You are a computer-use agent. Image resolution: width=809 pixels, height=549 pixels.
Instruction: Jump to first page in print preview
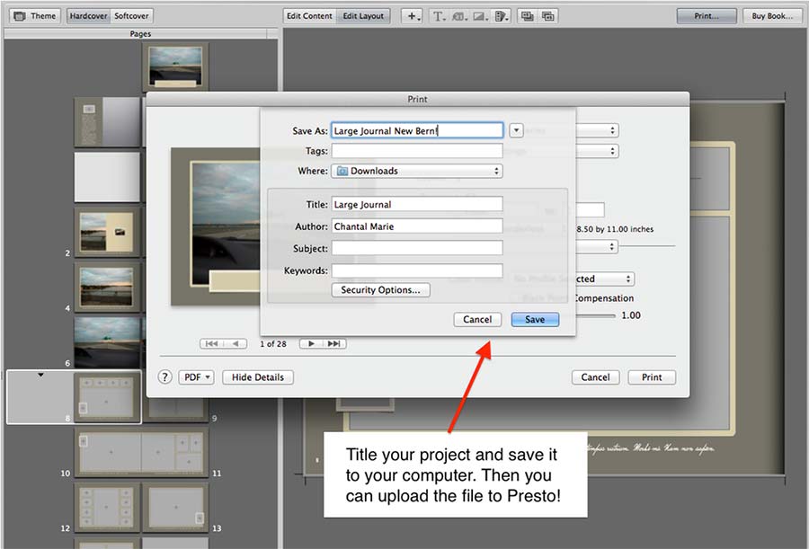(x=212, y=343)
